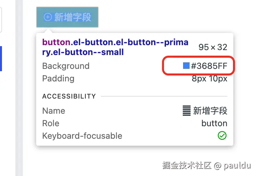The image size is (257, 176).
Task: Click the blue Background color swatch
Action: [x=186, y=66]
